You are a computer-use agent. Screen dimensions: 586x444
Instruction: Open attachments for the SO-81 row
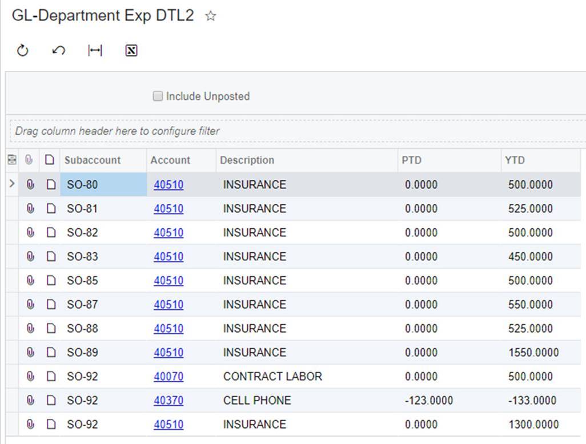tap(30, 208)
